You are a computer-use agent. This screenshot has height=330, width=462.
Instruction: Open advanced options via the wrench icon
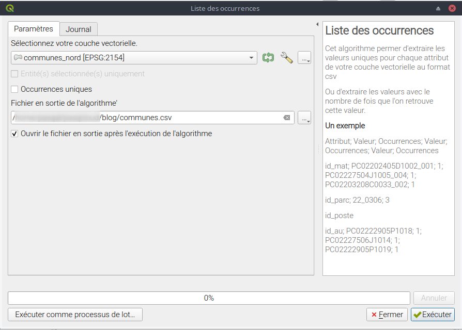tap(287, 58)
